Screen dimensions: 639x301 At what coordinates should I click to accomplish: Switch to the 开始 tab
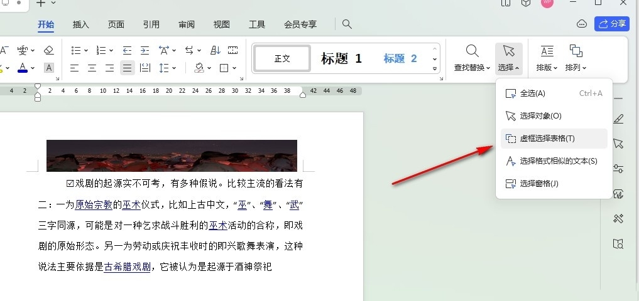[46, 24]
